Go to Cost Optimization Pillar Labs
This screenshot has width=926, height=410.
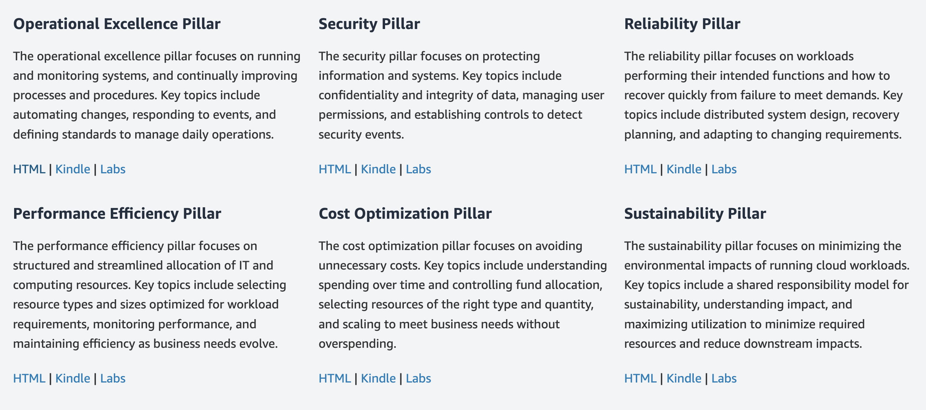click(418, 378)
